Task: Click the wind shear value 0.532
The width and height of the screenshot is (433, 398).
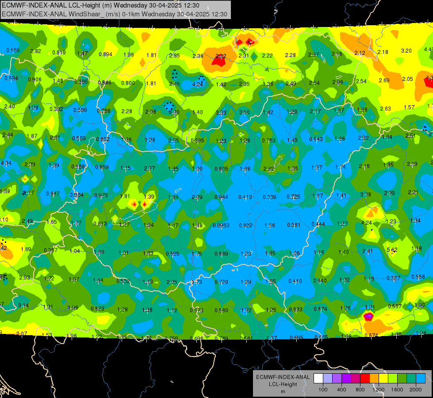Action: [x=123, y=281]
